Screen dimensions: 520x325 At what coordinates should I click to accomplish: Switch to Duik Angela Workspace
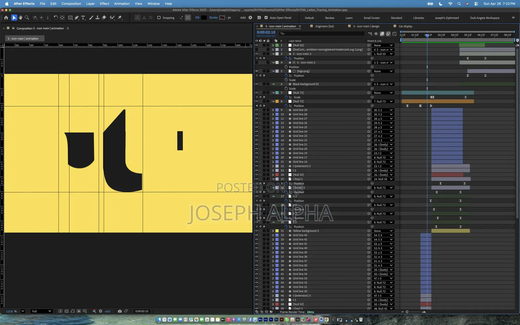point(485,18)
